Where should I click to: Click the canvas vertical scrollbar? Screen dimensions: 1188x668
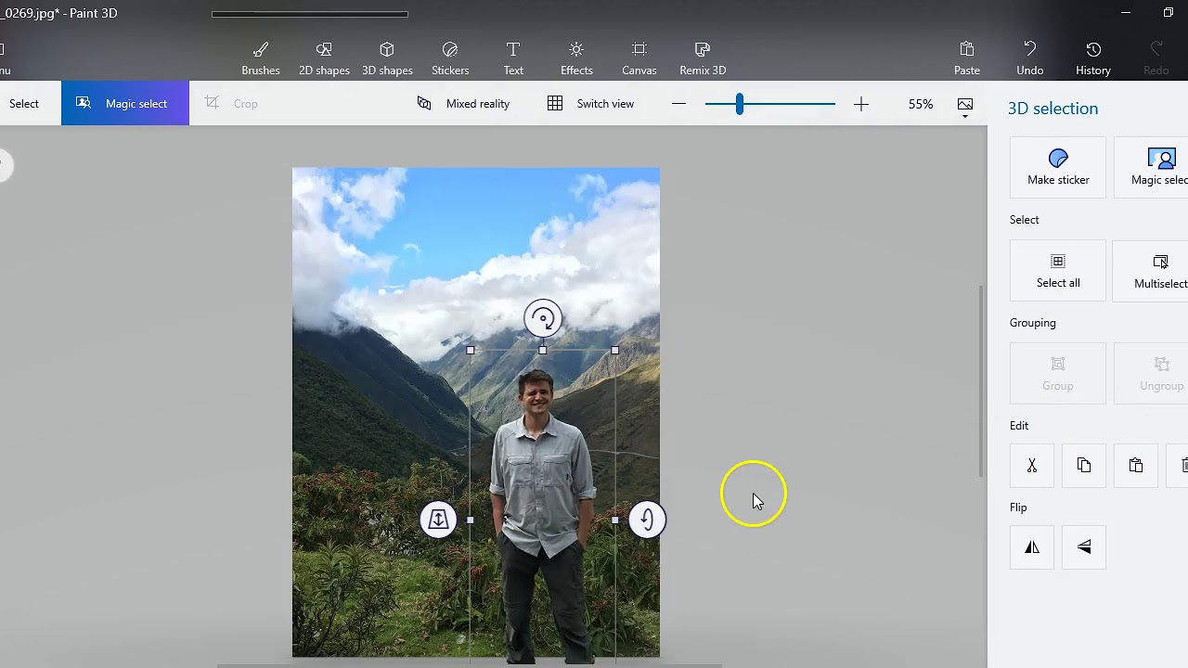click(x=981, y=381)
